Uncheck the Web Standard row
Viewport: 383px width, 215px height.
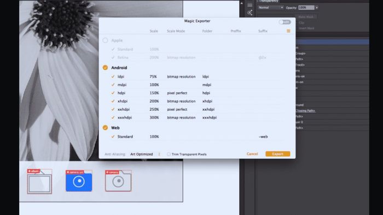coord(113,136)
